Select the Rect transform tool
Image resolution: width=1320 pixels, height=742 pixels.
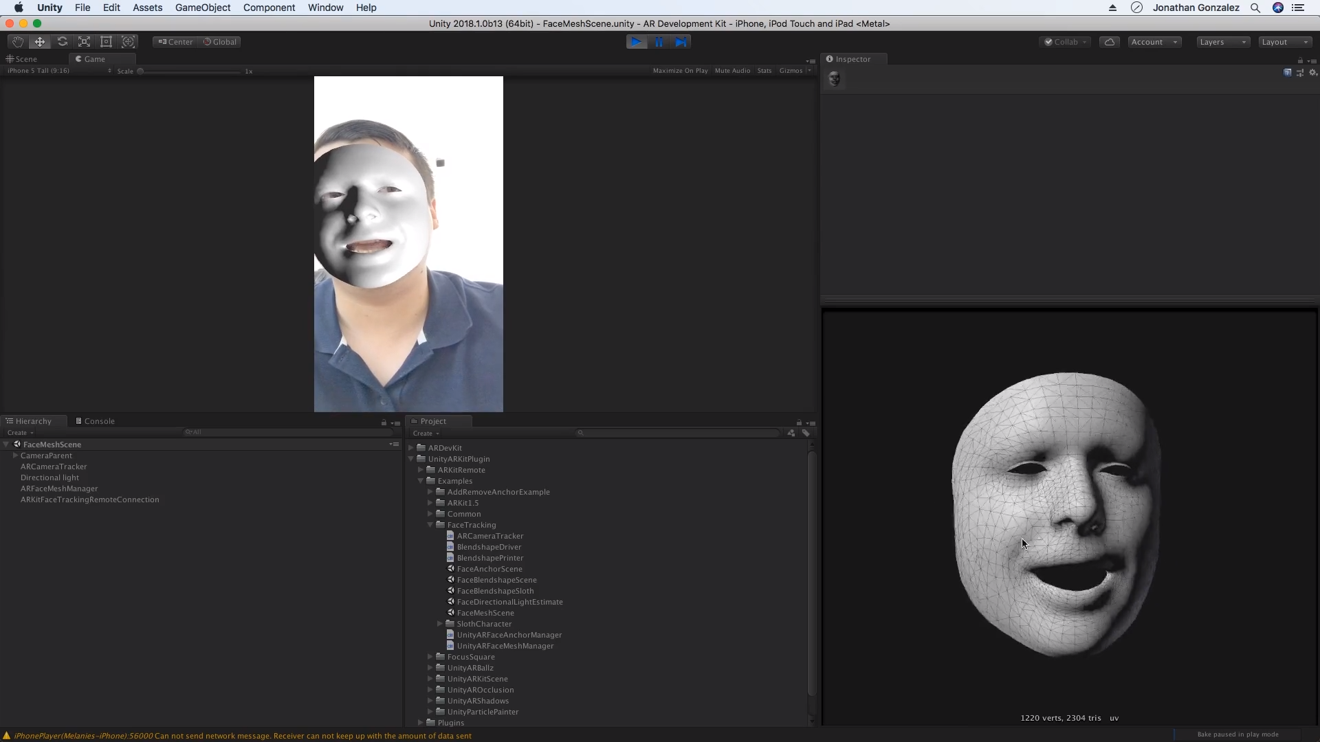pyautogui.click(x=106, y=42)
